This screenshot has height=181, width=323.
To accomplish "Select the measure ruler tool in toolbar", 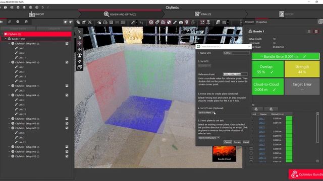I will coord(133,22).
